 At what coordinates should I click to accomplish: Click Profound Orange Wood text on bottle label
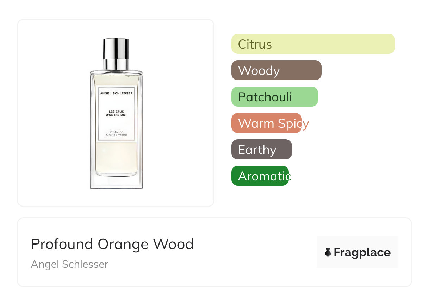pos(116,133)
